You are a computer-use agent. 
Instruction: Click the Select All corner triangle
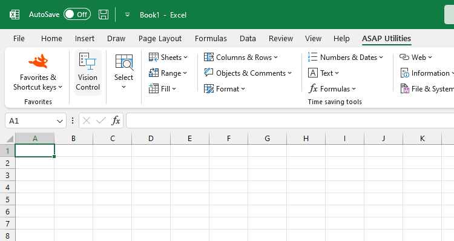10,139
